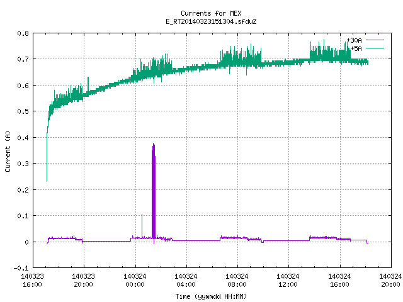Image resolution: width=403 pixels, height=302 pixels.
Task: Click the green +5A legend line sample
Action: tap(375, 48)
